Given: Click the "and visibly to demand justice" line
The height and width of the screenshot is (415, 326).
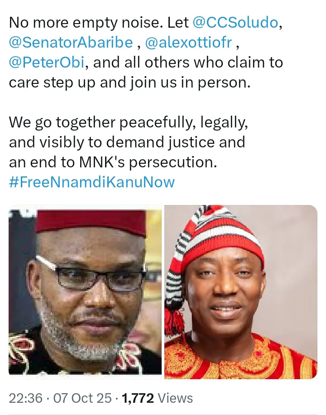Looking at the screenshot, I should point(127,142).
